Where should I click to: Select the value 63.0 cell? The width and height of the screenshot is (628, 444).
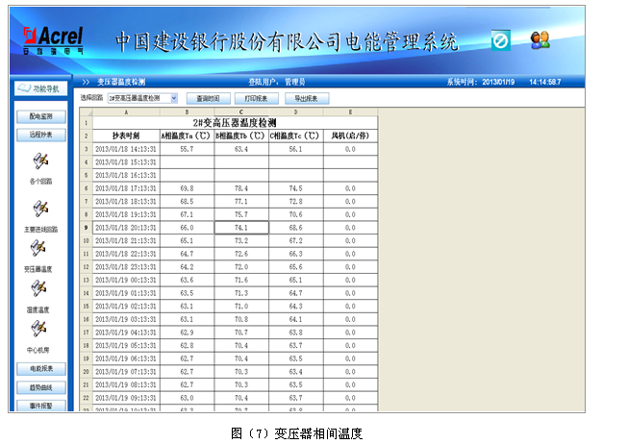point(187,398)
